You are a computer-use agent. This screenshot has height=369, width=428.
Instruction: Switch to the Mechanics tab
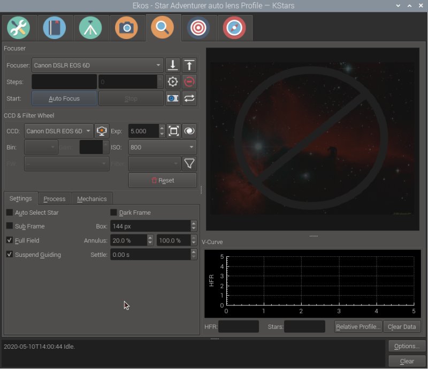[x=92, y=199]
